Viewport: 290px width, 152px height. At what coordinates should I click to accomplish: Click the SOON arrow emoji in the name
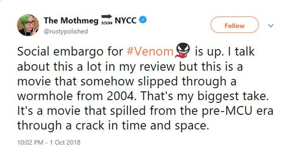[x=107, y=20]
